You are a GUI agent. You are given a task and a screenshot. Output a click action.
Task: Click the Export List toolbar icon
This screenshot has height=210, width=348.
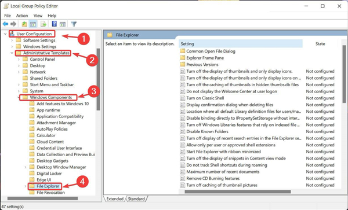pos(43,24)
